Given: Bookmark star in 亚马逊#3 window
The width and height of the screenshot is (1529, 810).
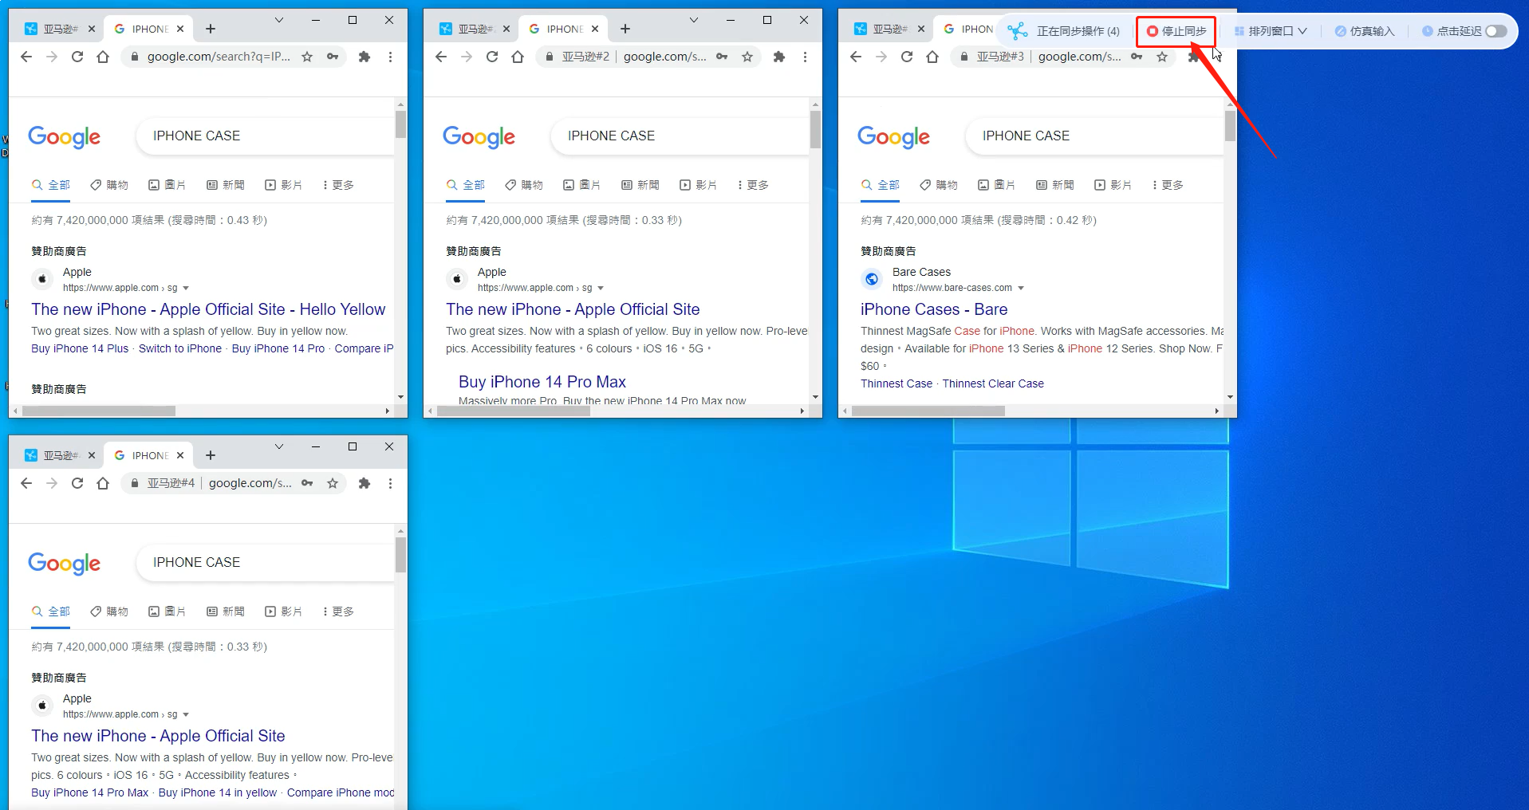Looking at the screenshot, I should click(1162, 57).
